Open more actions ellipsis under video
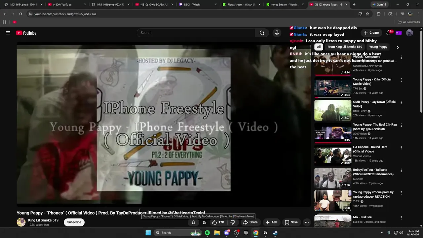The height and width of the screenshot is (238, 423). pyautogui.click(x=307, y=222)
